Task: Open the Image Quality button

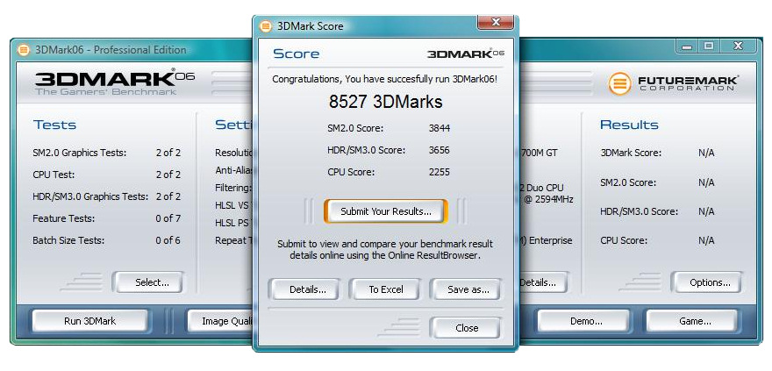Action: [221, 321]
